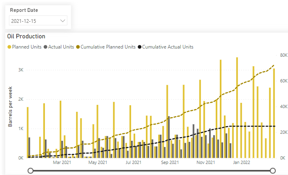
Task: Select the right handle of the date range slider
Action: (273, 170)
